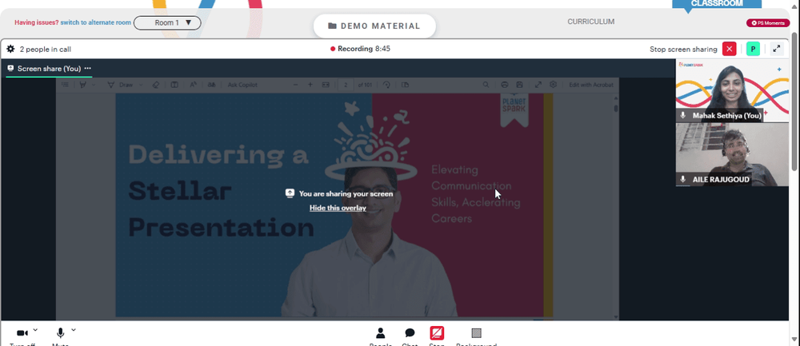This screenshot has width=800, height=346.
Task: Click the Recording 8:45 indicator
Action: pos(360,49)
